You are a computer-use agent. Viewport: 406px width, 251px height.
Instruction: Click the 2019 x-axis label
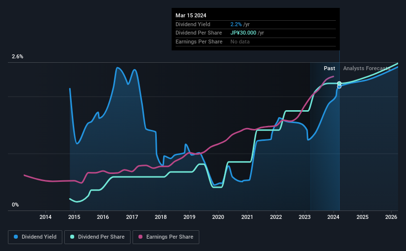click(189, 217)
